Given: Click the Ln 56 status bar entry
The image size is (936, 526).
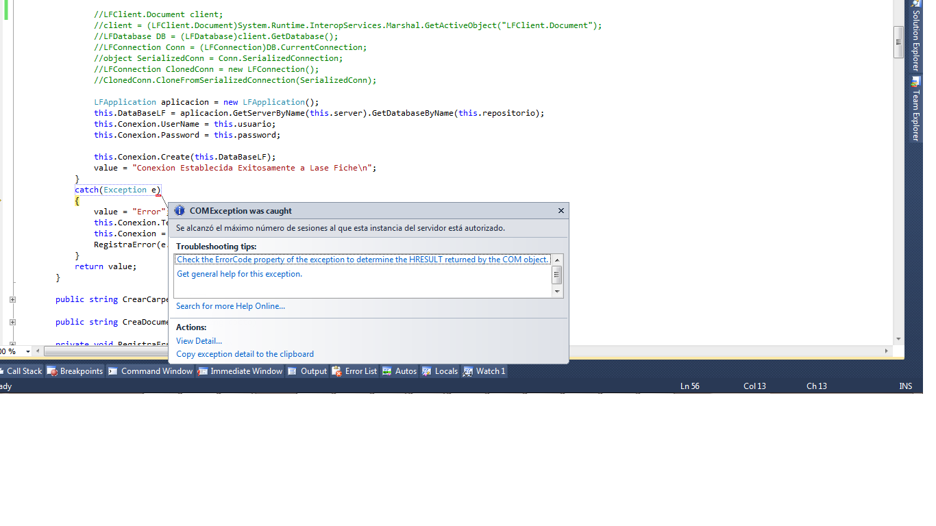Looking at the screenshot, I should [x=690, y=386].
